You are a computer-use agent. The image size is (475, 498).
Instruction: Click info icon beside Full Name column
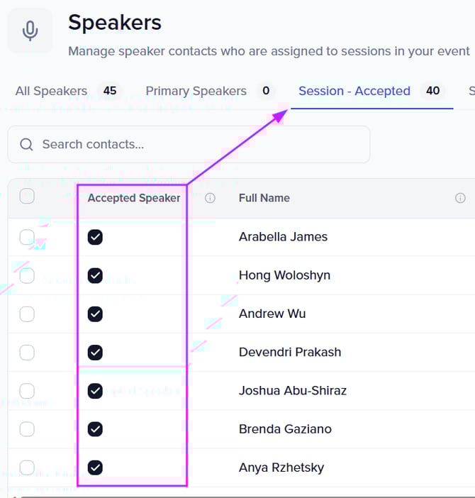pos(460,199)
